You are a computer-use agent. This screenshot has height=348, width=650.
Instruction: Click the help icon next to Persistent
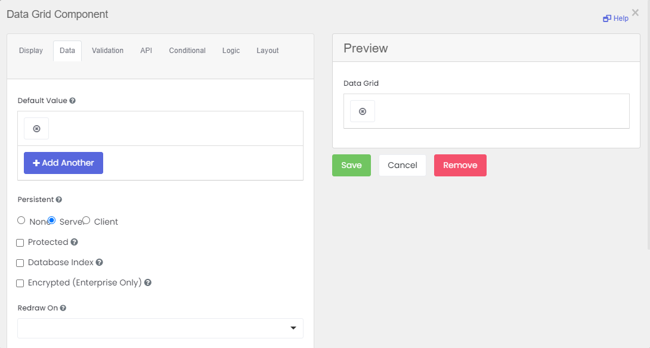point(59,200)
